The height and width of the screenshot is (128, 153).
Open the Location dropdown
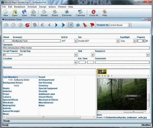[76, 62]
